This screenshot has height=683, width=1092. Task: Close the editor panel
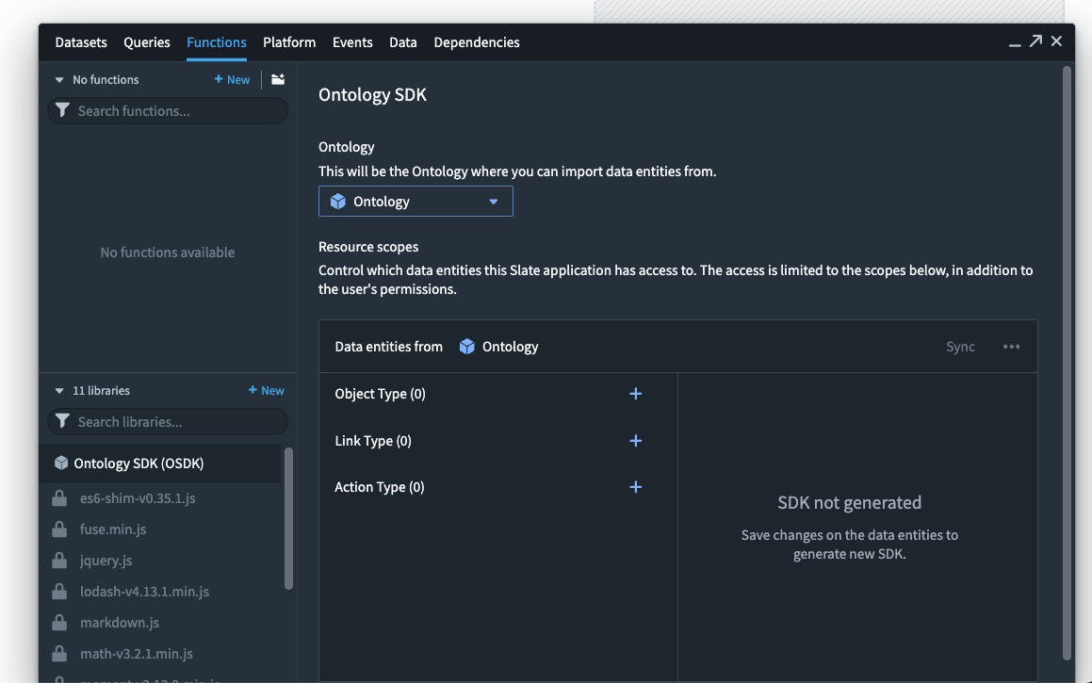point(1056,41)
